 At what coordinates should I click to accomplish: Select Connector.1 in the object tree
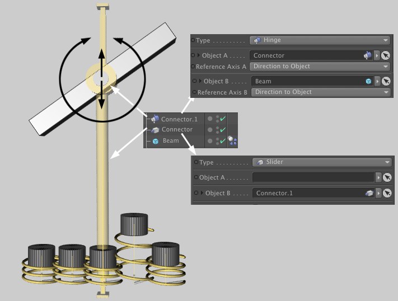179,119
